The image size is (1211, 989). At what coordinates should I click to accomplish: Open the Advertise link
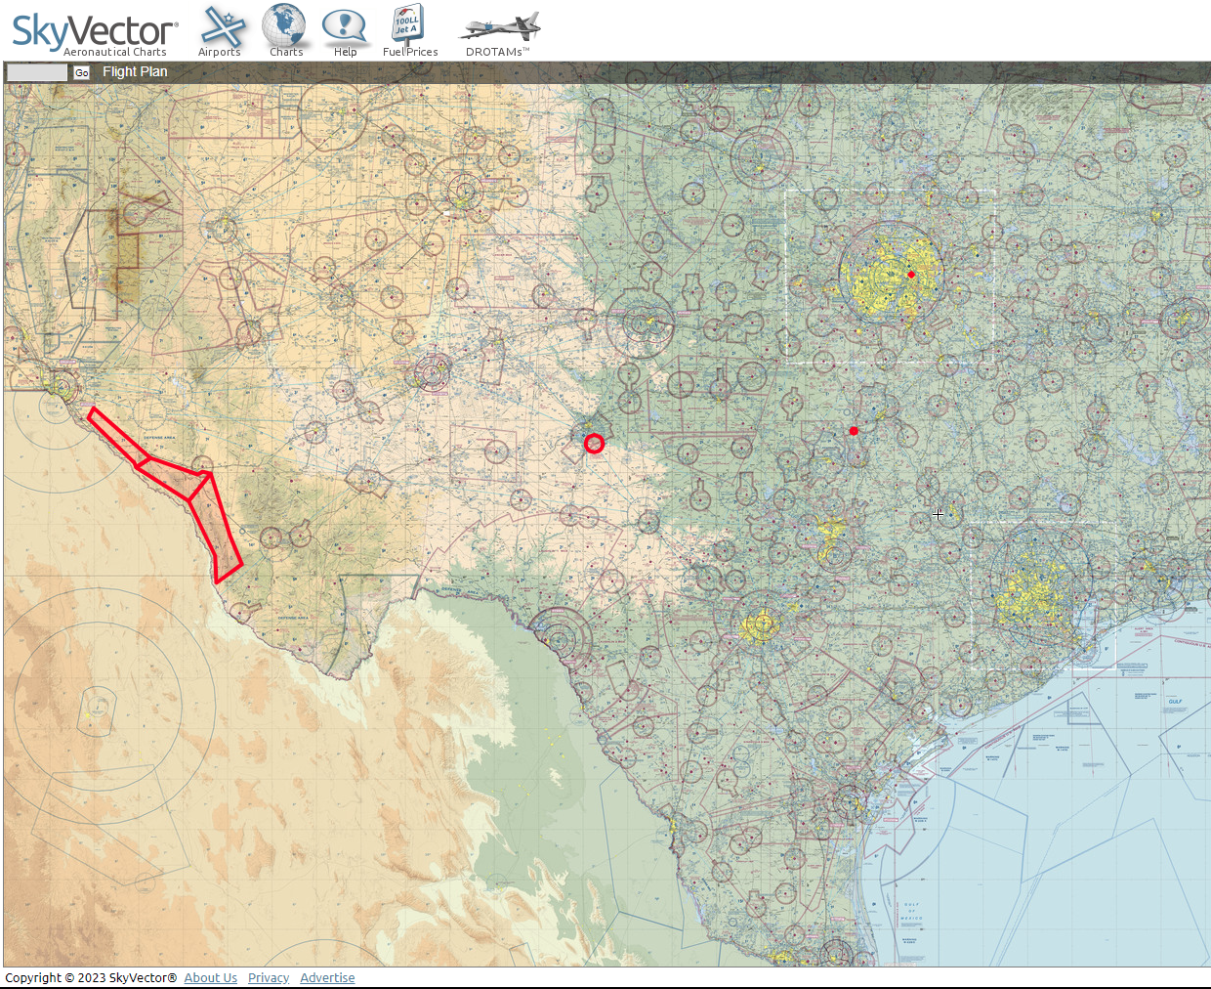tap(327, 977)
